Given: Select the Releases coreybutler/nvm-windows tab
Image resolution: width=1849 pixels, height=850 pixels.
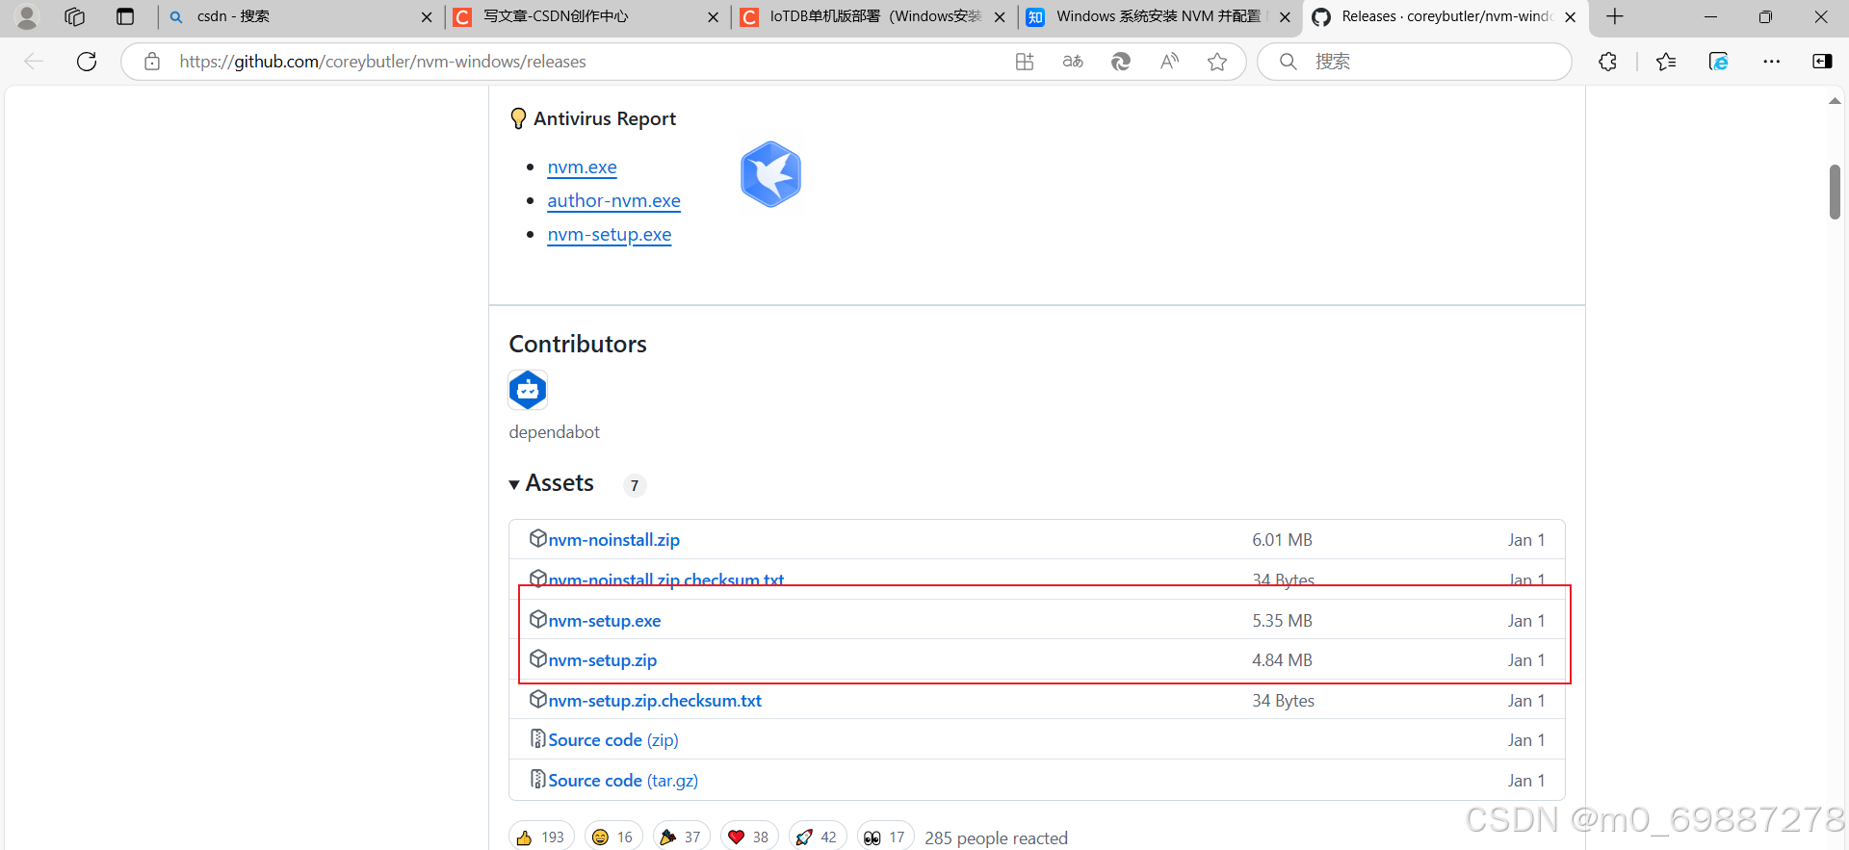Looking at the screenshot, I should [x=1445, y=16].
